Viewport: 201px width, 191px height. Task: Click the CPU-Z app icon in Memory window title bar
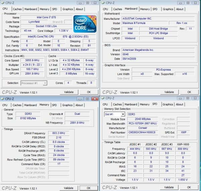point(2,99)
